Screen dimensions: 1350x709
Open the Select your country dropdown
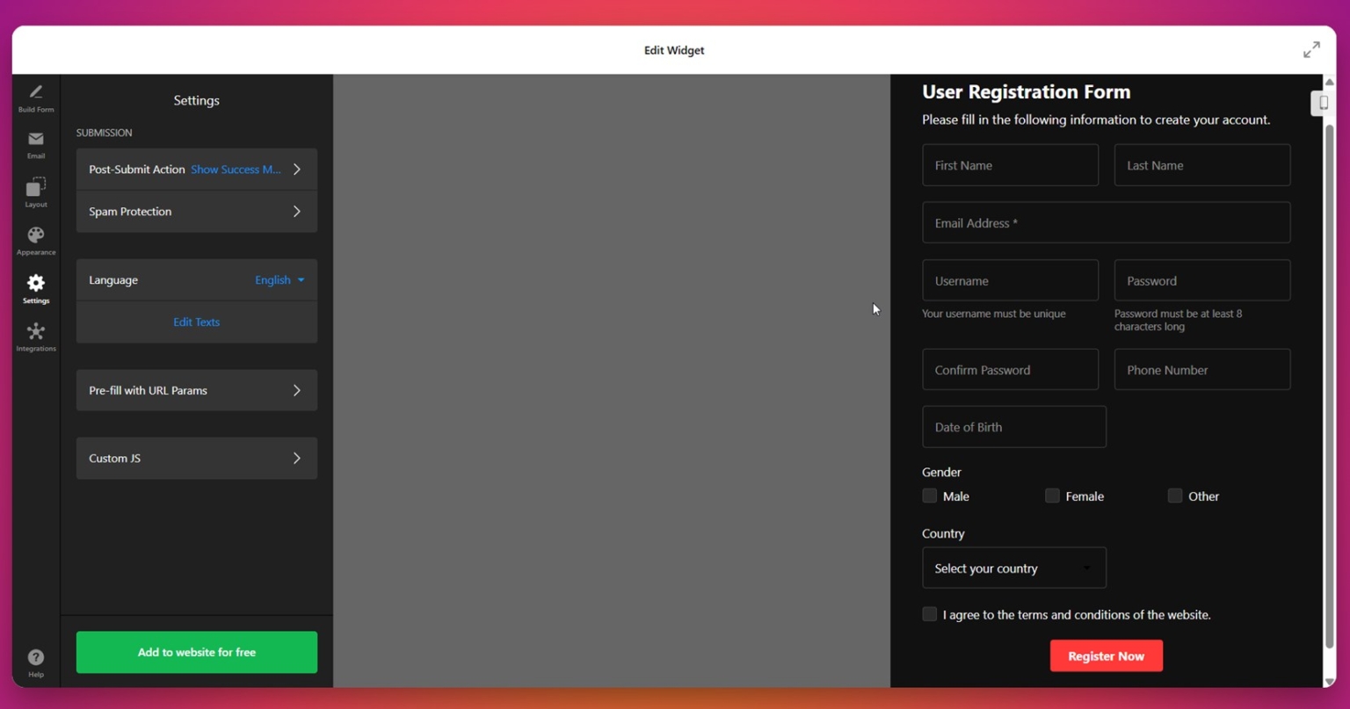click(1013, 568)
